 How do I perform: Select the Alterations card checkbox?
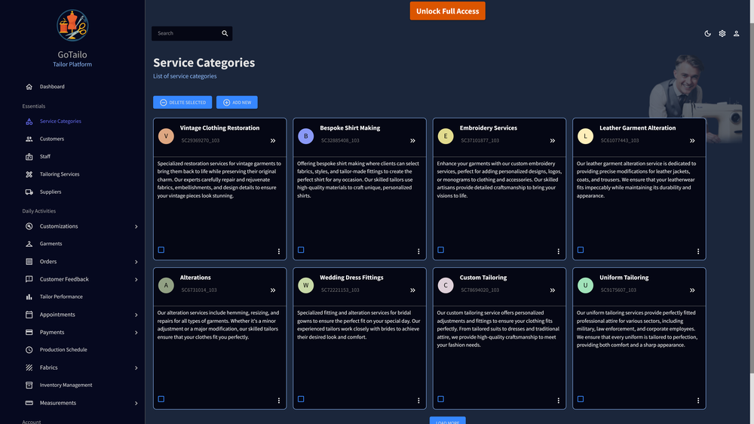point(161,399)
